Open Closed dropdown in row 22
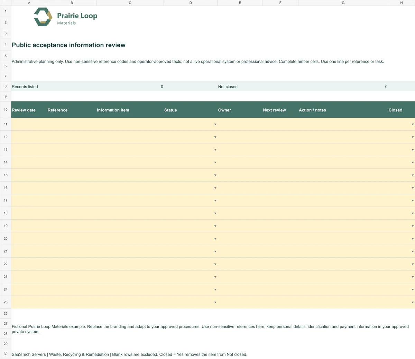415x359 pixels. (413, 264)
